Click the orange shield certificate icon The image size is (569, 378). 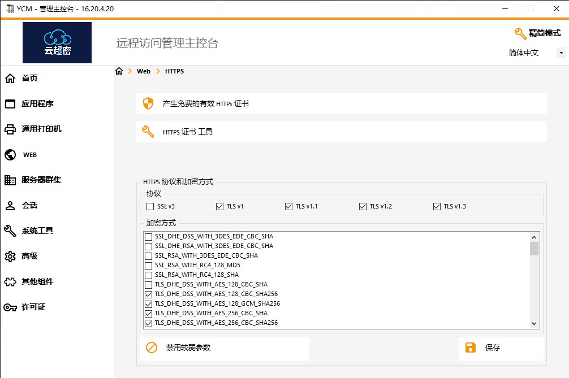tap(148, 103)
